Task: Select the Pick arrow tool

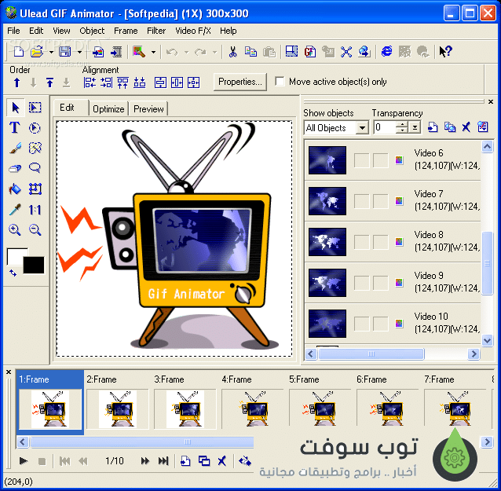Action: point(15,108)
